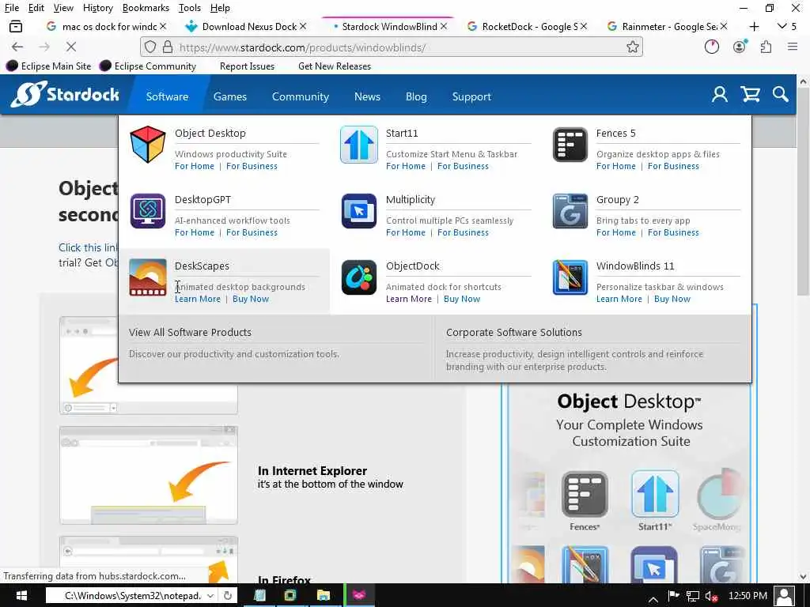Click the Internet Explorer instruction thumbnail

tap(149, 475)
